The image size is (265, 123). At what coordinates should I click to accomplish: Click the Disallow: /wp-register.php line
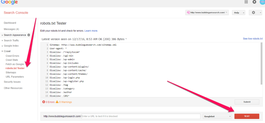coord(67,81)
